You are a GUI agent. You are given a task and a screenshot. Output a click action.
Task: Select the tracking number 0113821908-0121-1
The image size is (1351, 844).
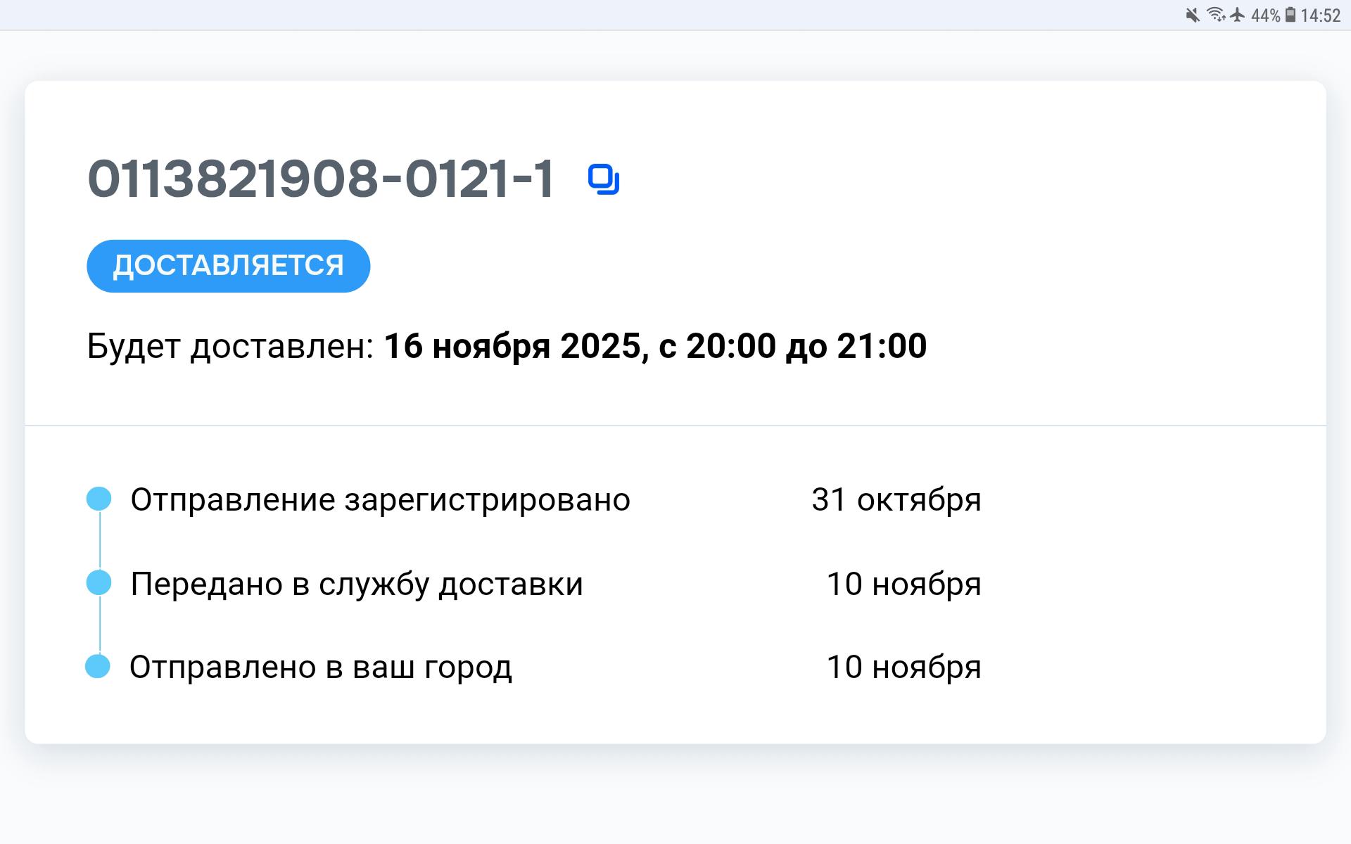(321, 179)
